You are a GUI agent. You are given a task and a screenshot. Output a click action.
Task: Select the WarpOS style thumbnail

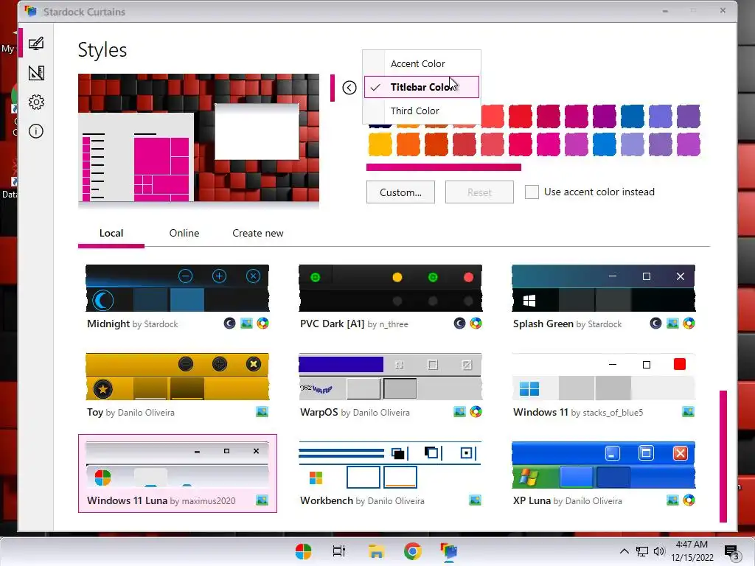pos(390,377)
